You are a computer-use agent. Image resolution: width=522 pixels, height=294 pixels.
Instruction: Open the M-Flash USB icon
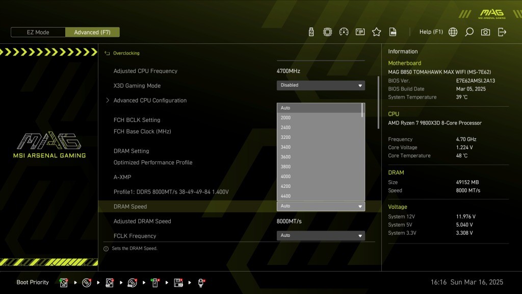(x=311, y=32)
